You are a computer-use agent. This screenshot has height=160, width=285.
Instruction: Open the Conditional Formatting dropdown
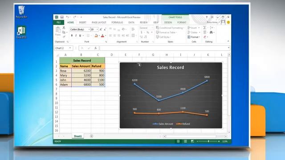[x=170, y=28]
